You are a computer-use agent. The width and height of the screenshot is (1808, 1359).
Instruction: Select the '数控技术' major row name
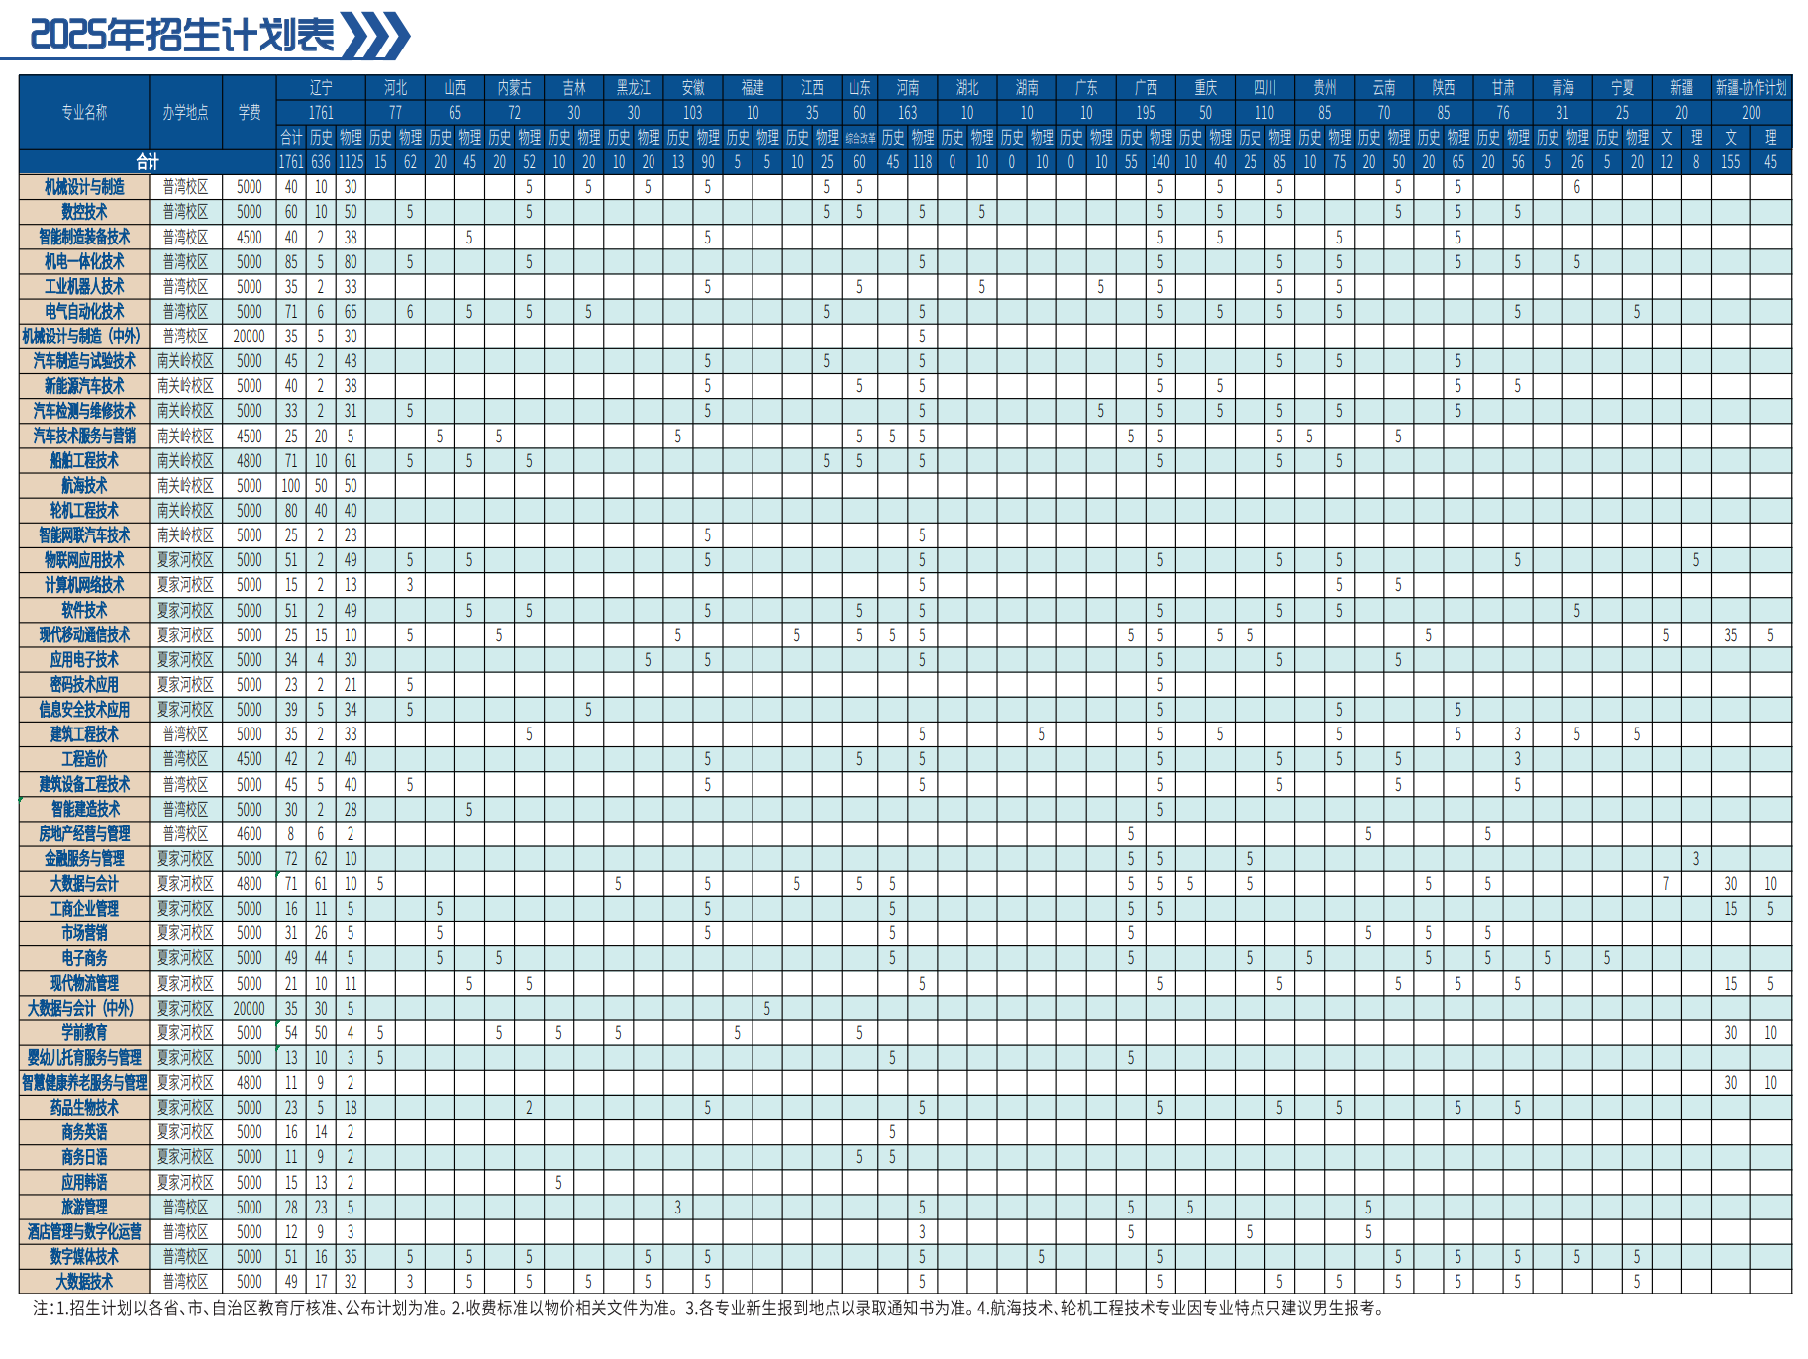[84, 212]
